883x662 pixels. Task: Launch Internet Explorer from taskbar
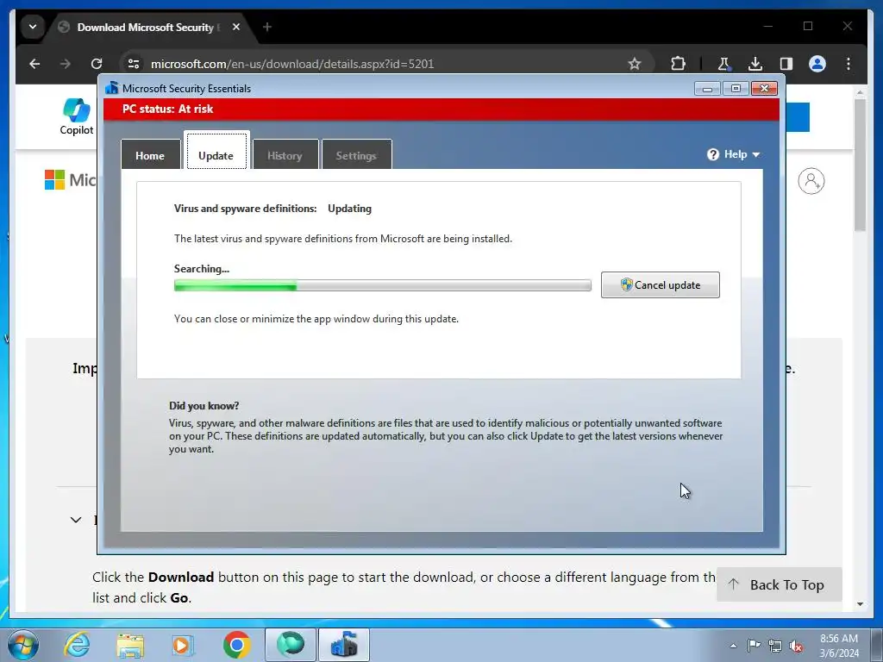pyautogui.click(x=77, y=645)
